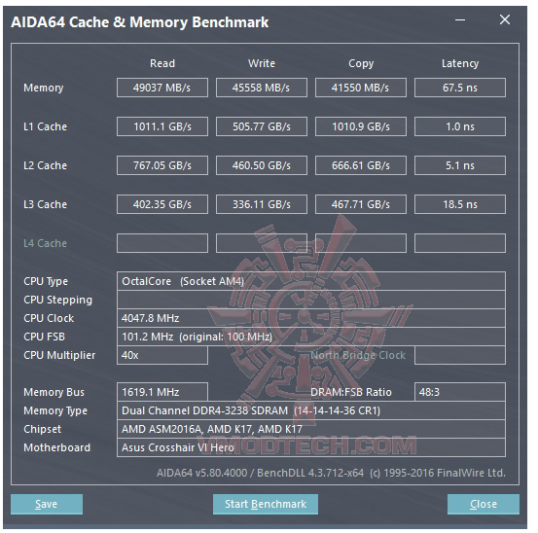Select Memory write value 45558 MB/s

(x=262, y=88)
